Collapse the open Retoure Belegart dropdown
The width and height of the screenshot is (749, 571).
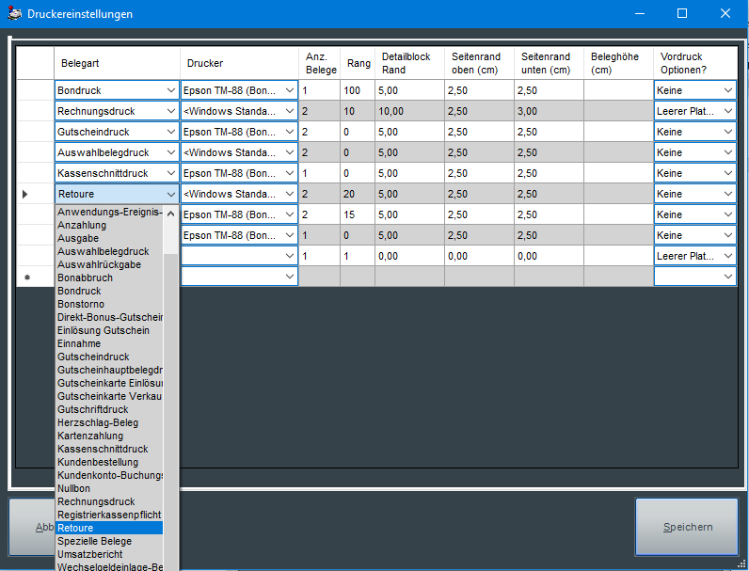[170, 194]
